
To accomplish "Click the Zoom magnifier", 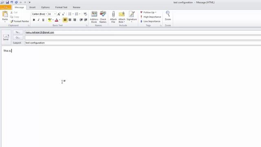I will tap(168, 16).
